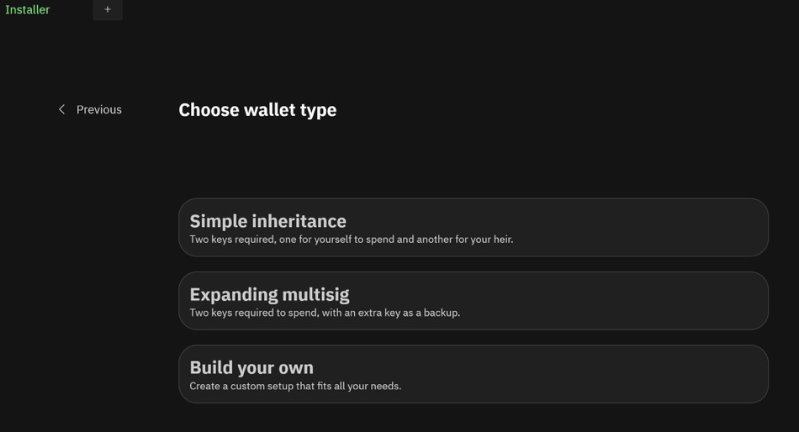Select the two-key wallet with backup key
This screenshot has height=432, width=799.
(x=473, y=300)
